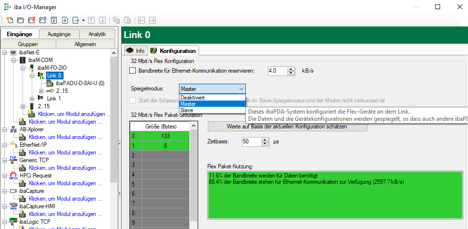This screenshot has height=229, width=468.
Task: Click the back arrow toolbar icon
Action: point(141,20)
